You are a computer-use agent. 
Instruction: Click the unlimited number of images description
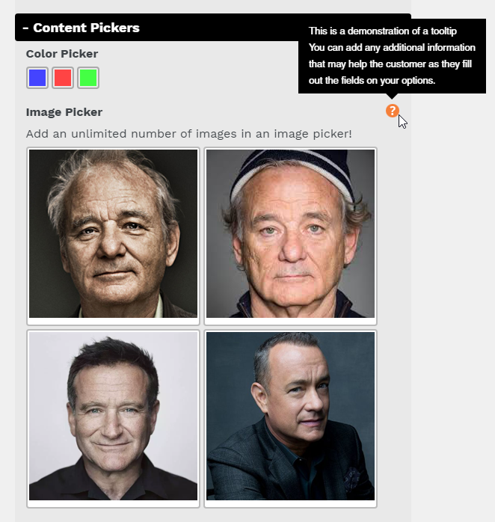coord(188,134)
